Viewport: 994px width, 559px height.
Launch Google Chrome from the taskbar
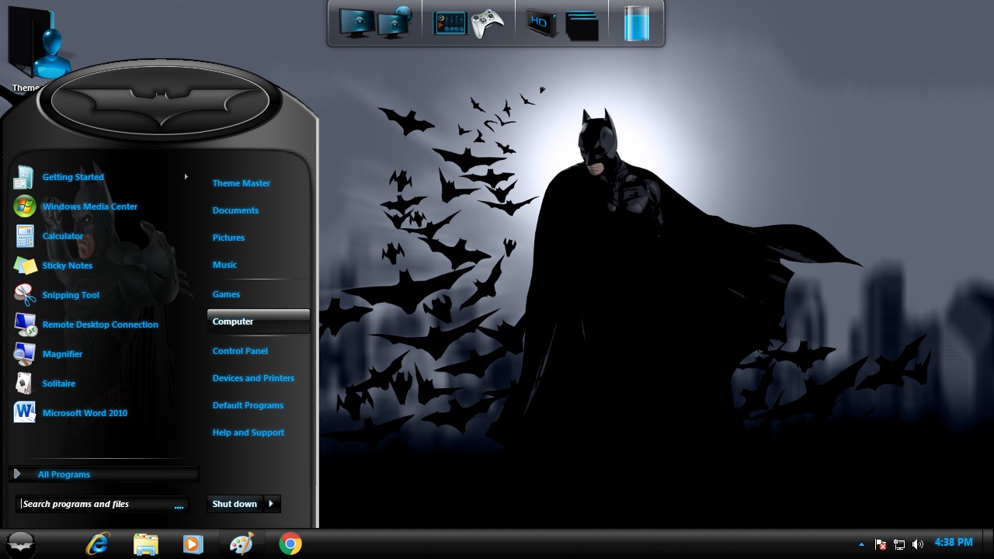point(290,544)
